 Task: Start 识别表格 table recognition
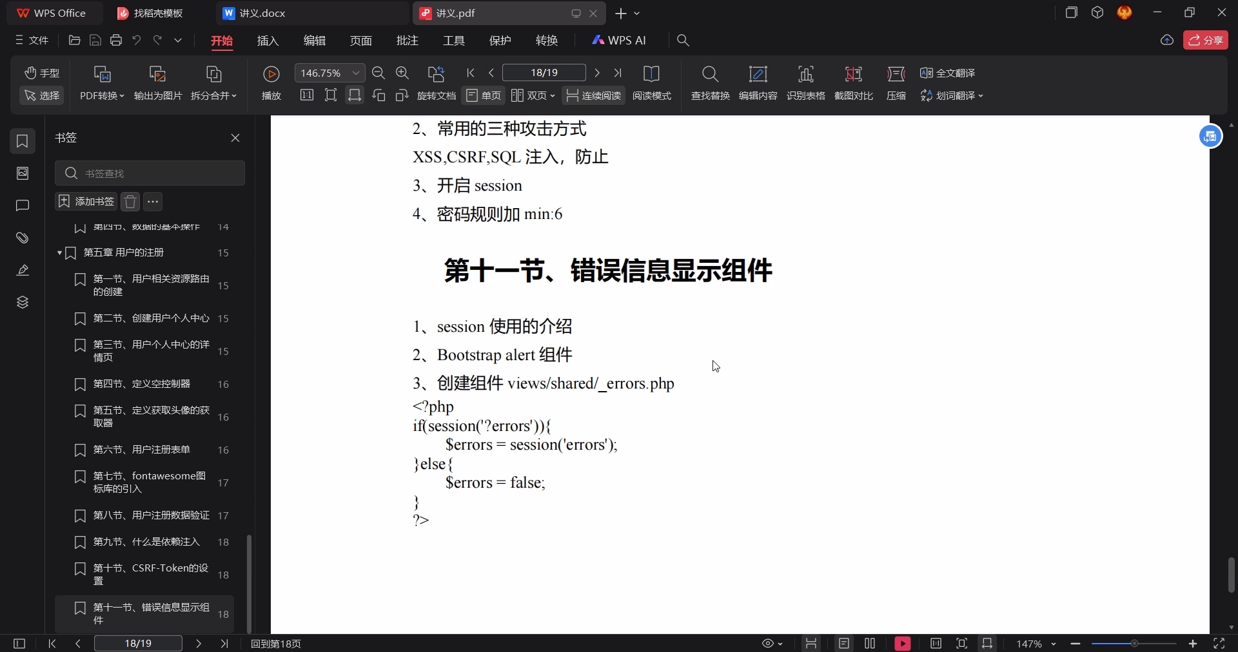click(x=807, y=82)
